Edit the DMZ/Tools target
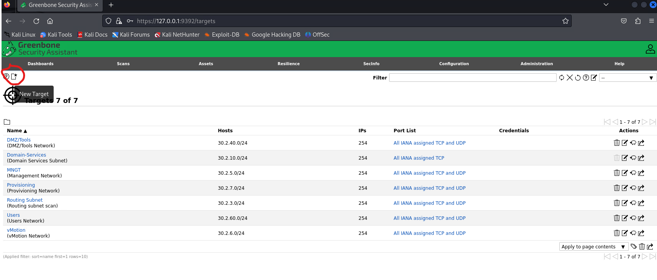 click(625, 143)
